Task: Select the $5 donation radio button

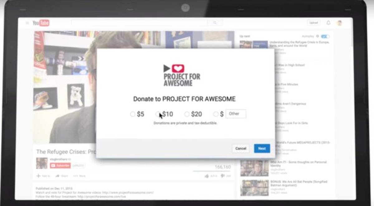Action: pos(132,114)
